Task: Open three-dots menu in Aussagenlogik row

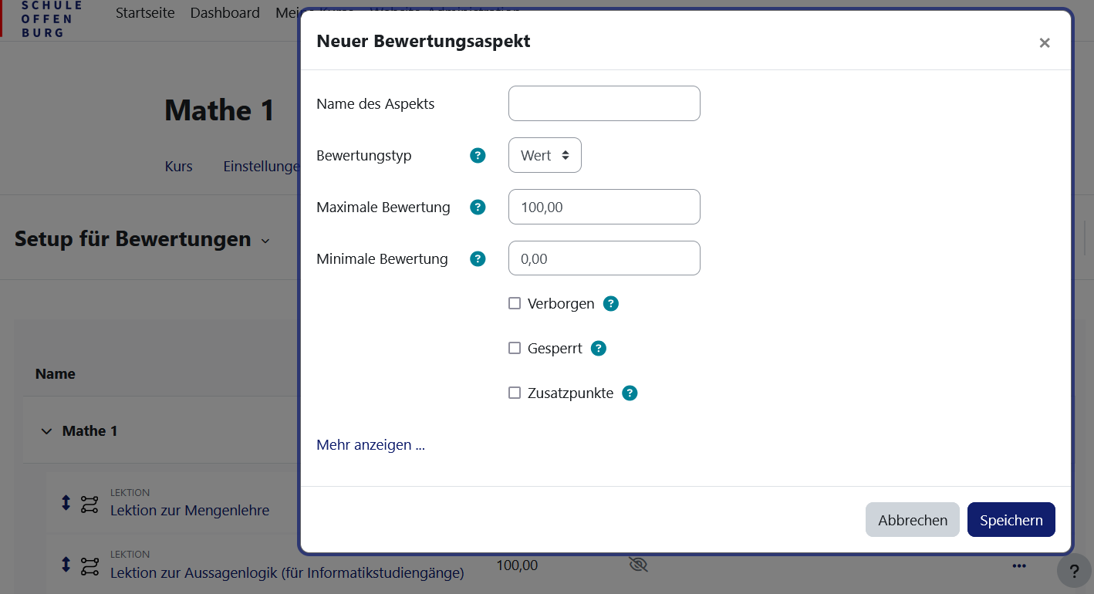Action: click(x=1019, y=565)
